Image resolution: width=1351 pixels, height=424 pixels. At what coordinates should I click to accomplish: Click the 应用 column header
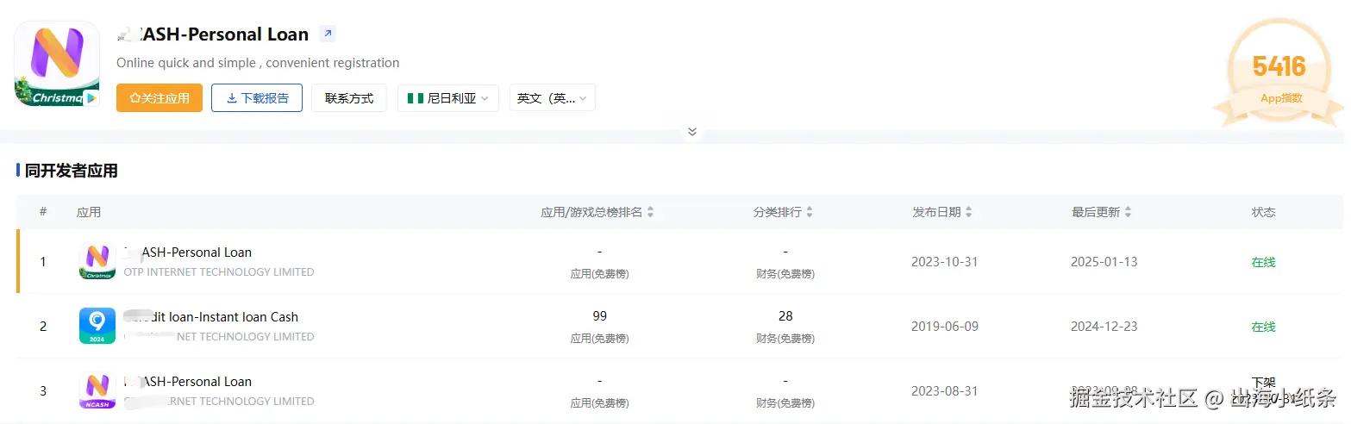(89, 212)
